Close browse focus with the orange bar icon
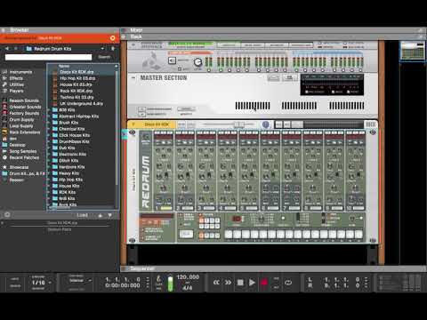 (112, 38)
